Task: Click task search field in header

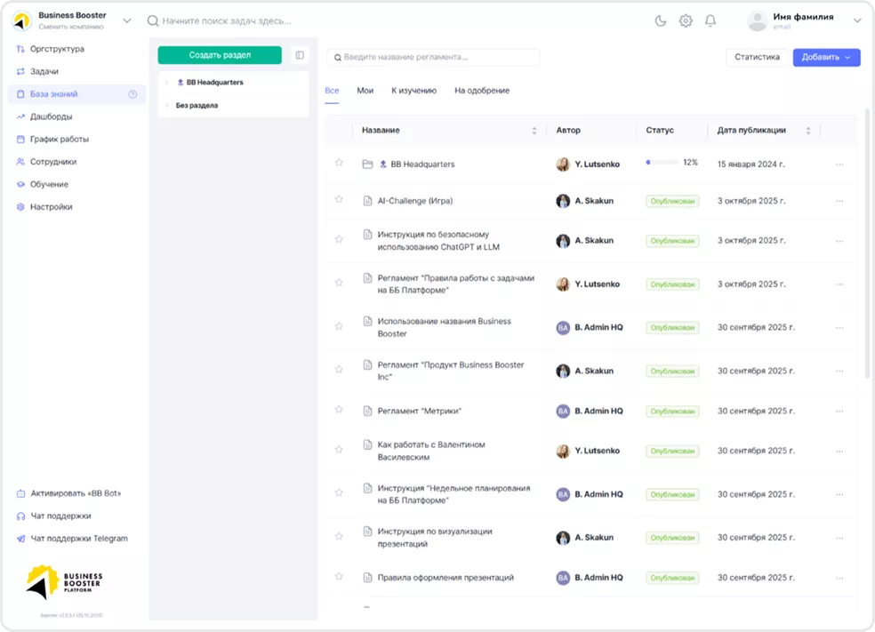Action: [x=227, y=21]
